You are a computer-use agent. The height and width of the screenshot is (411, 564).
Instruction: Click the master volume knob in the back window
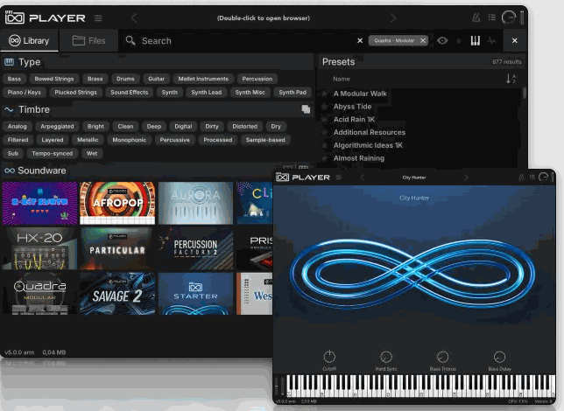pyautogui.click(x=509, y=17)
